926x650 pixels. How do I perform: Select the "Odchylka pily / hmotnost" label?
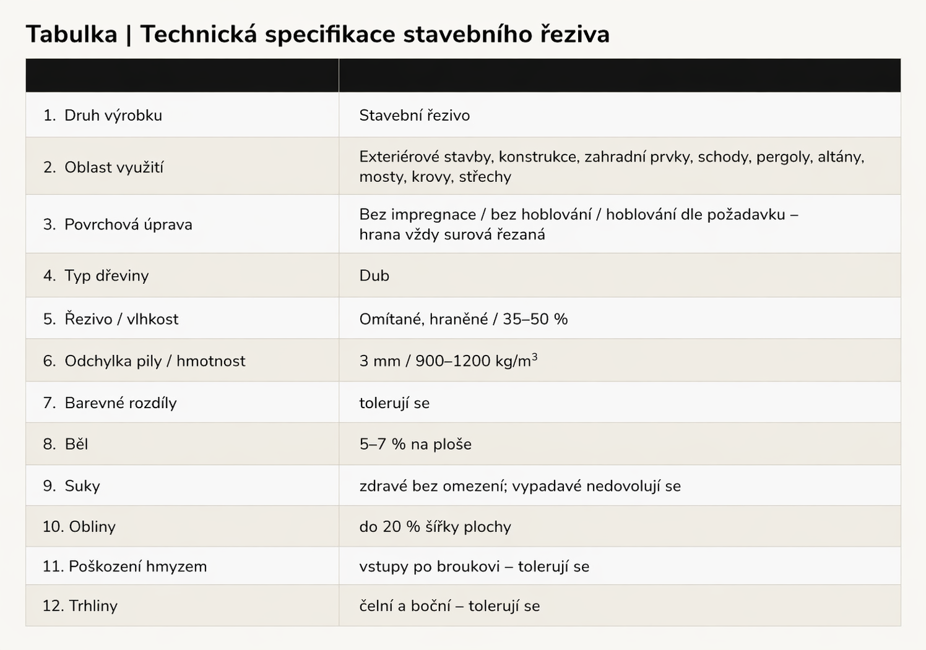155,361
